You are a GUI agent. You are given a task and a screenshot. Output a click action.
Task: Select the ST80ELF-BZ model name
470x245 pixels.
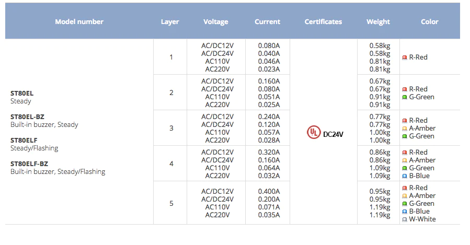pyautogui.click(x=29, y=164)
